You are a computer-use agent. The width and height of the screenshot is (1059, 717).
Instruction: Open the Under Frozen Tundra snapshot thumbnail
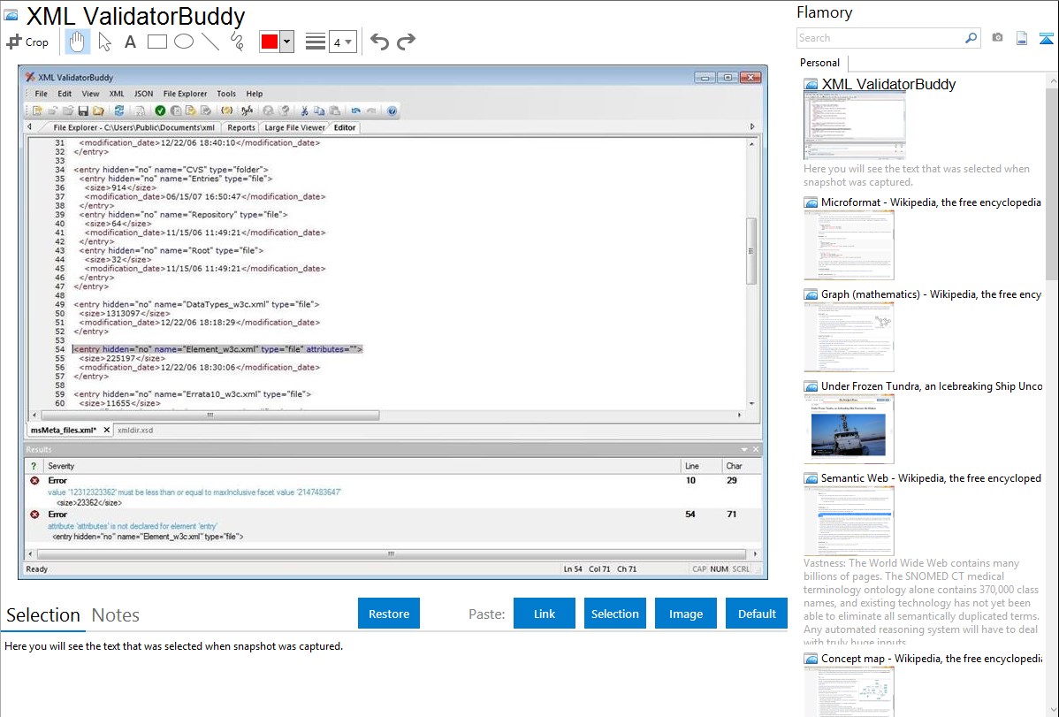point(849,429)
